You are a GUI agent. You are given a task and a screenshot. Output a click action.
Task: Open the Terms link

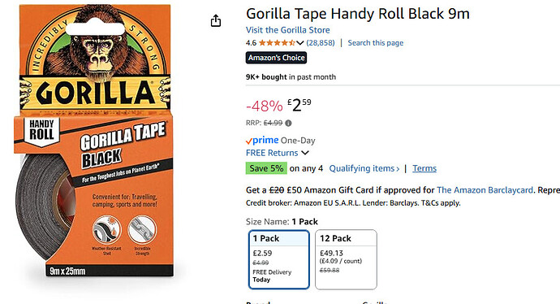[x=424, y=168]
